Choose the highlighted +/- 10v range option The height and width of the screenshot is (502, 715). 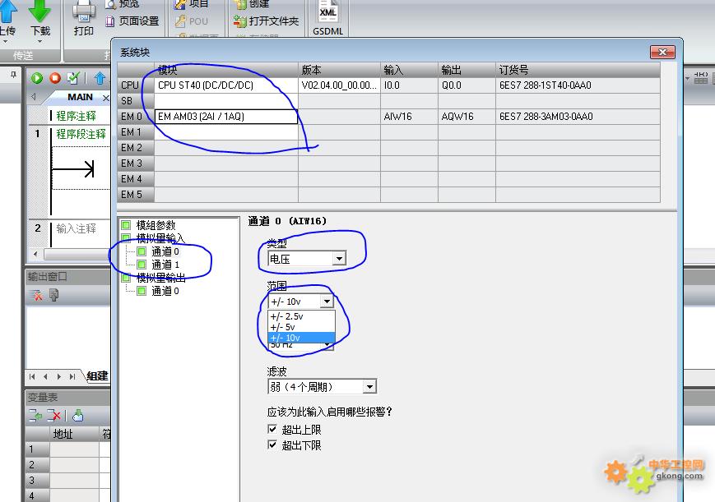(302, 338)
